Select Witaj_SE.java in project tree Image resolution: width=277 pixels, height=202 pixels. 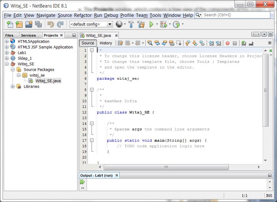pos(48,81)
